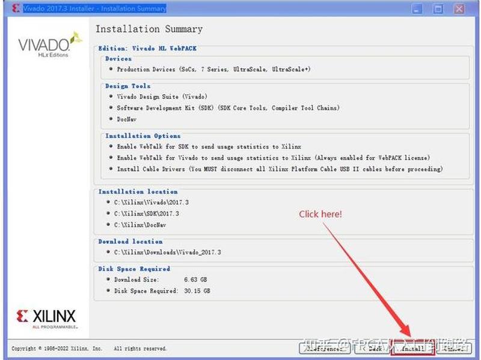
Task: Click 'Disk Space Required: 30.15 GB' line
Action: (x=162, y=291)
